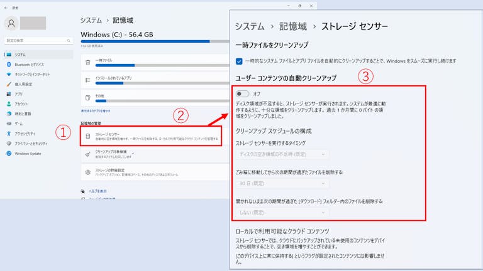Viewport: 483px width, 271px height.
Task: Open アカウント via its person icon
Action: click(x=9, y=104)
